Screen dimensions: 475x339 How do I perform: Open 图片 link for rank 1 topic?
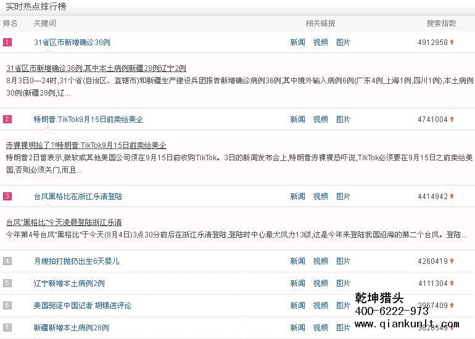pyautogui.click(x=343, y=43)
